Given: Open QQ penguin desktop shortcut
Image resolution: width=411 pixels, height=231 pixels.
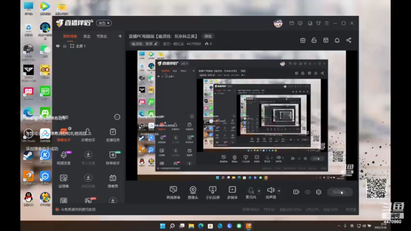Looking at the screenshot, I should tap(28, 199).
